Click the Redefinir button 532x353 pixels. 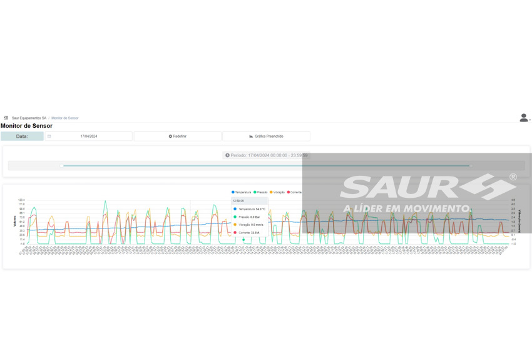(x=178, y=136)
